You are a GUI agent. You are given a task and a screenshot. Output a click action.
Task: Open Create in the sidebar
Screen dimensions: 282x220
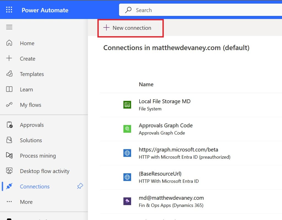tap(28, 59)
